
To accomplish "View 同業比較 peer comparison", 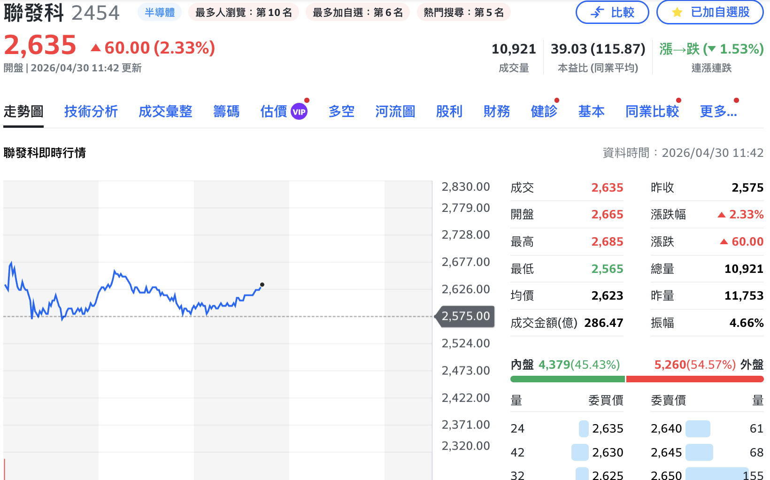I will click(652, 112).
